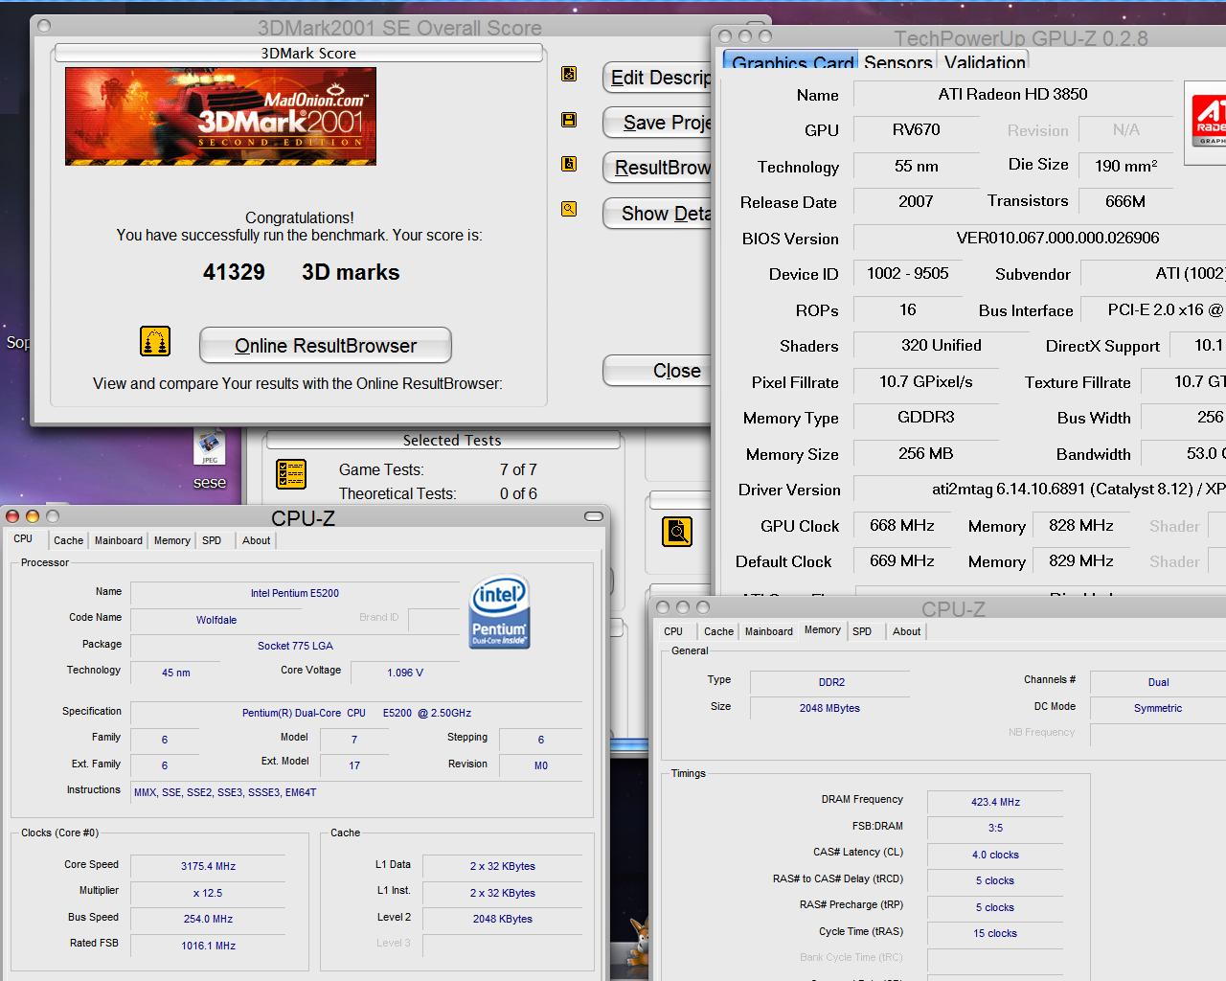Switch to the Graphics Card tab in GPU-Z
Image resolution: width=1226 pixels, height=981 pixels.
[790, 62]
